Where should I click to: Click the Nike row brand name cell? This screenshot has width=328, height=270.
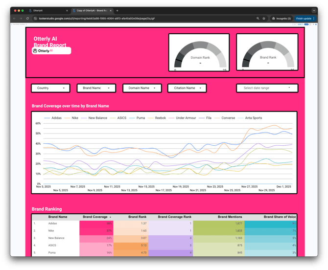pyautogui.click(x=51, y=231)
